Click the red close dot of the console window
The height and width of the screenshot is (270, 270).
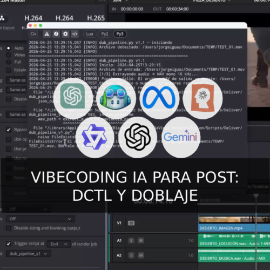(30, 25)
